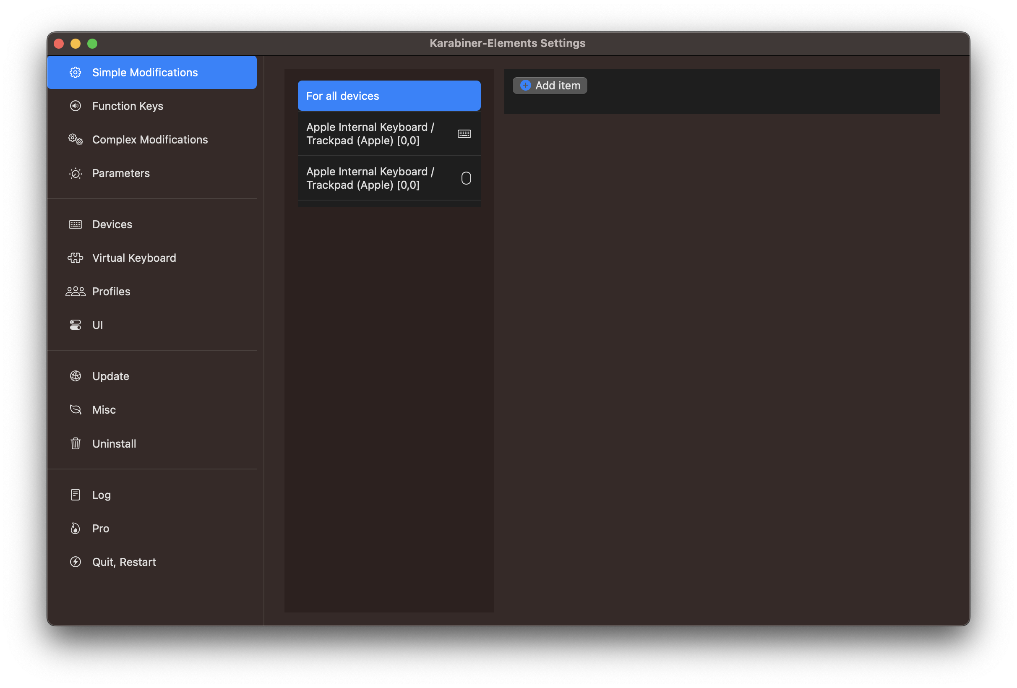Click the UI toggle-switches icon
Screen dimensions: 1017x688
[x=75, y=325]
